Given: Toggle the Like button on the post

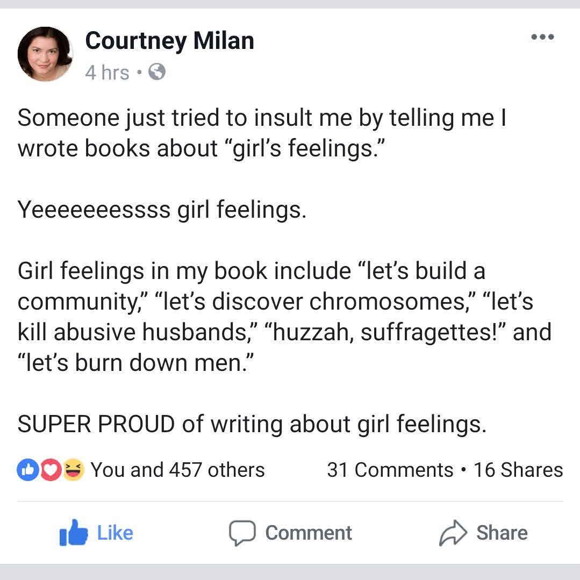Looking at the screenshot, I should (114, 533).
